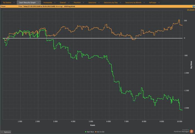Click the orange All-In EV legend swatch

click(x=96, y=132)
